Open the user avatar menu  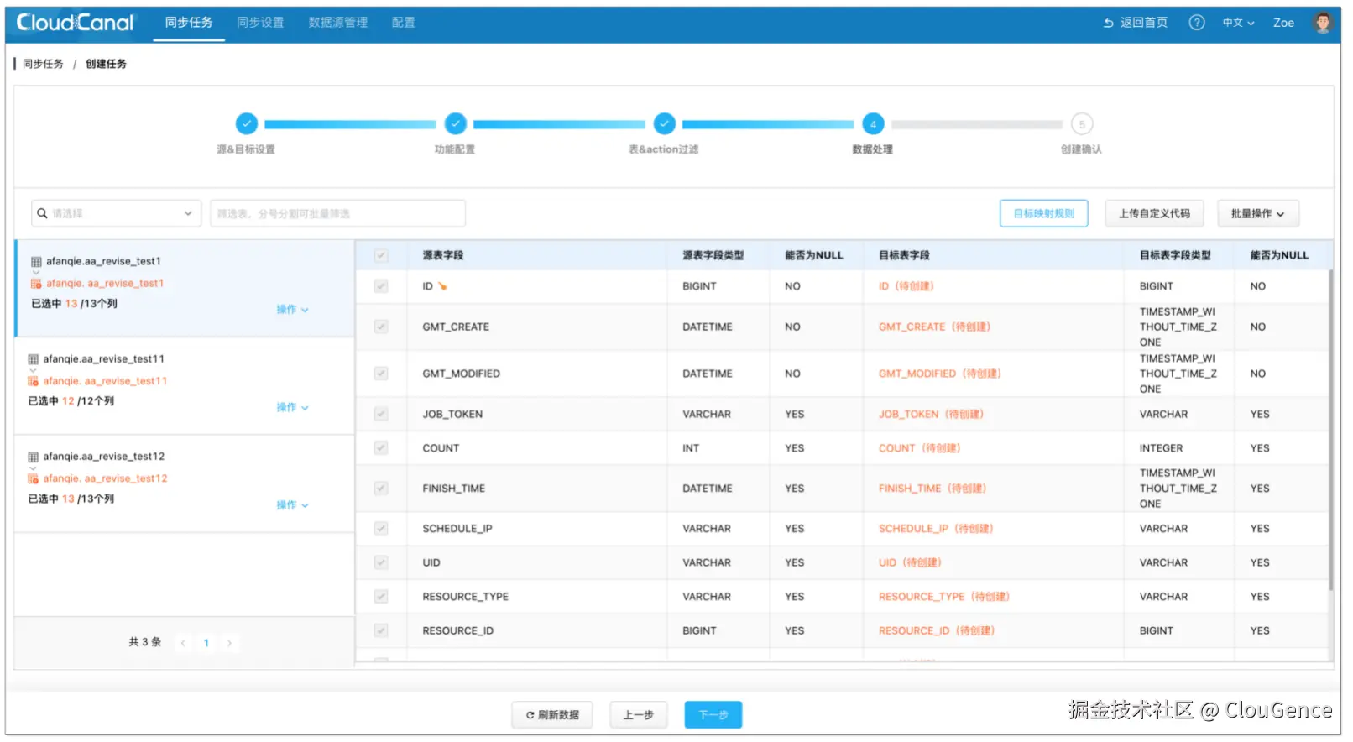coord(1323,23)
